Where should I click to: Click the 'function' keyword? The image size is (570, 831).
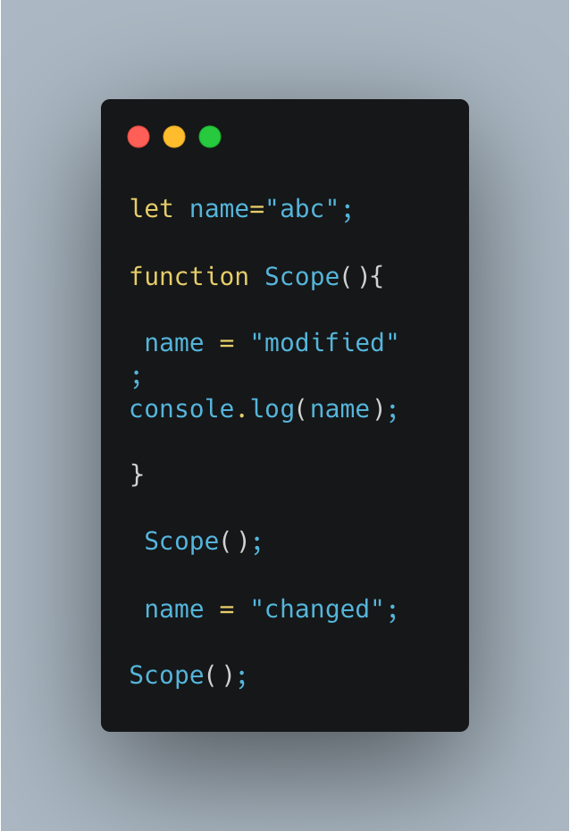pyautogui.click(x=189, y=277)
